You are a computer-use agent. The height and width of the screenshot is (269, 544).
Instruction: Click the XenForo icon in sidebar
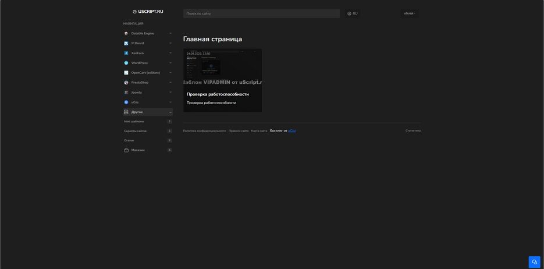[x=126, y=53]
